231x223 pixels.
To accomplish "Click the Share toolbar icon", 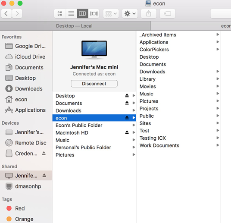I will (x=149, y=13).
